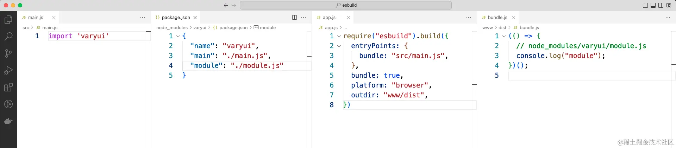Open the Git graph/timeline activity icon
Image resolution: width=676 pixels, height=148 pixels.
pyautogui.click(x=8, y=104)
